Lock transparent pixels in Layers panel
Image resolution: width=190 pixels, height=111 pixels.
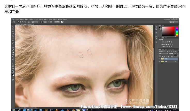162,56
